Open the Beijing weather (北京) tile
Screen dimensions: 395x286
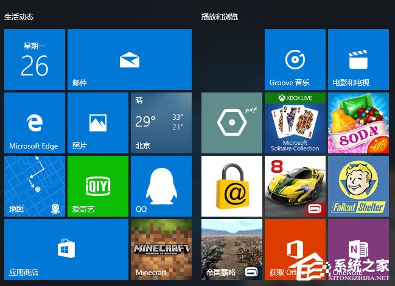pyautogui.click(x=161, y=123)
